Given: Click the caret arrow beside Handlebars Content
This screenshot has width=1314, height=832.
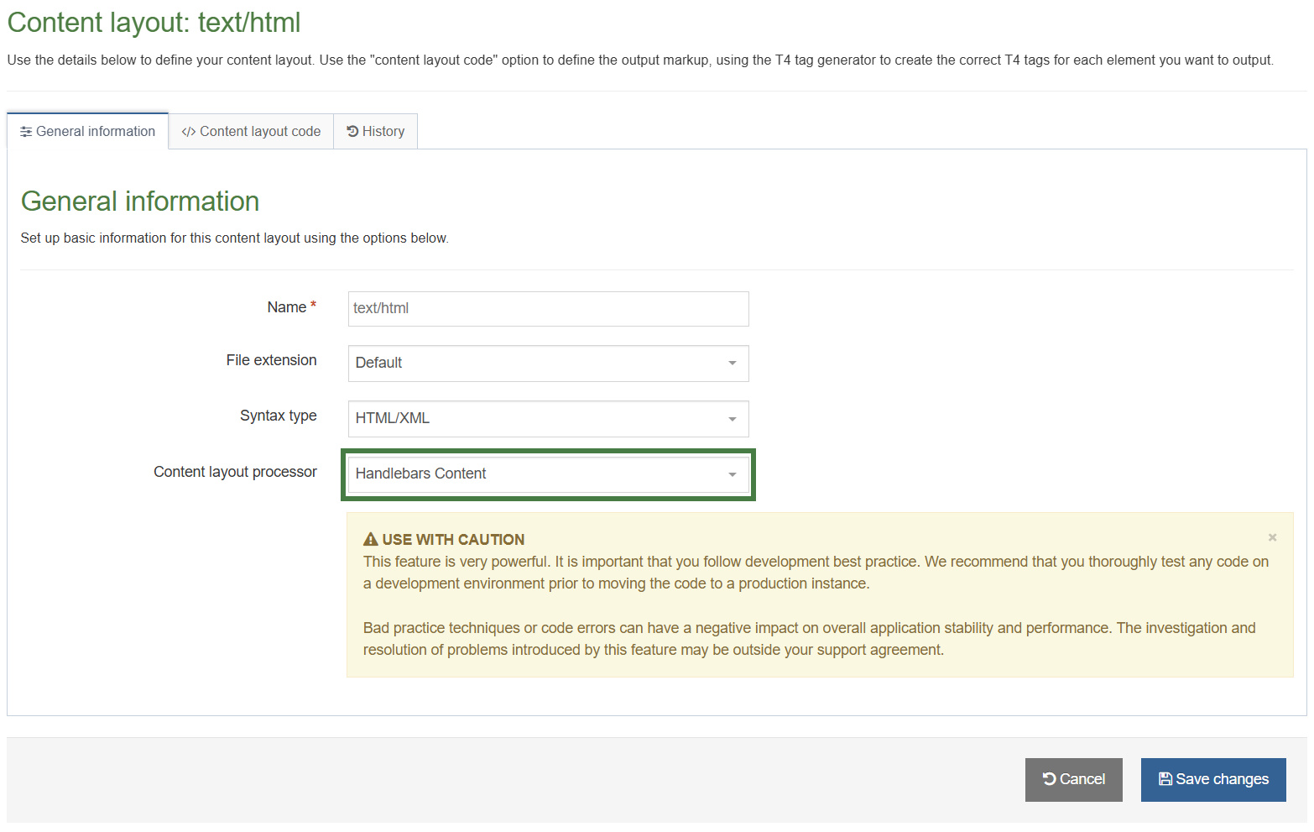Looking at the screenshot, I should click(x=732, y=474).
